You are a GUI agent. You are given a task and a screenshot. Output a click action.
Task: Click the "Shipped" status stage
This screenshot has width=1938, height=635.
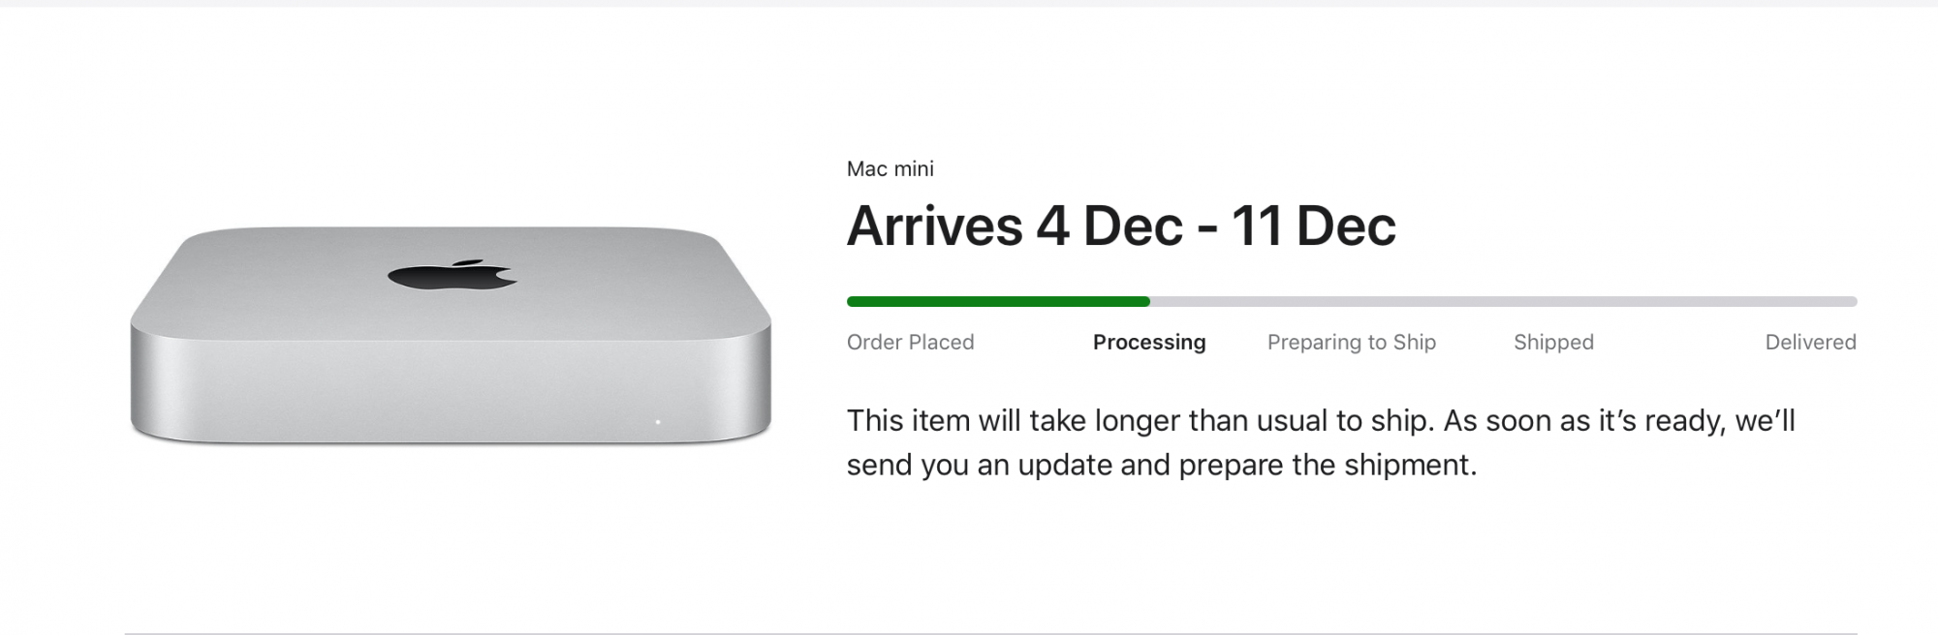coord(1552,342)
